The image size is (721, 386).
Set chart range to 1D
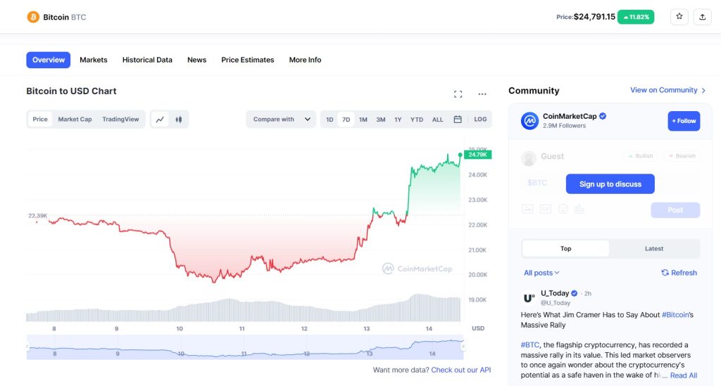[x=330, y=120]
